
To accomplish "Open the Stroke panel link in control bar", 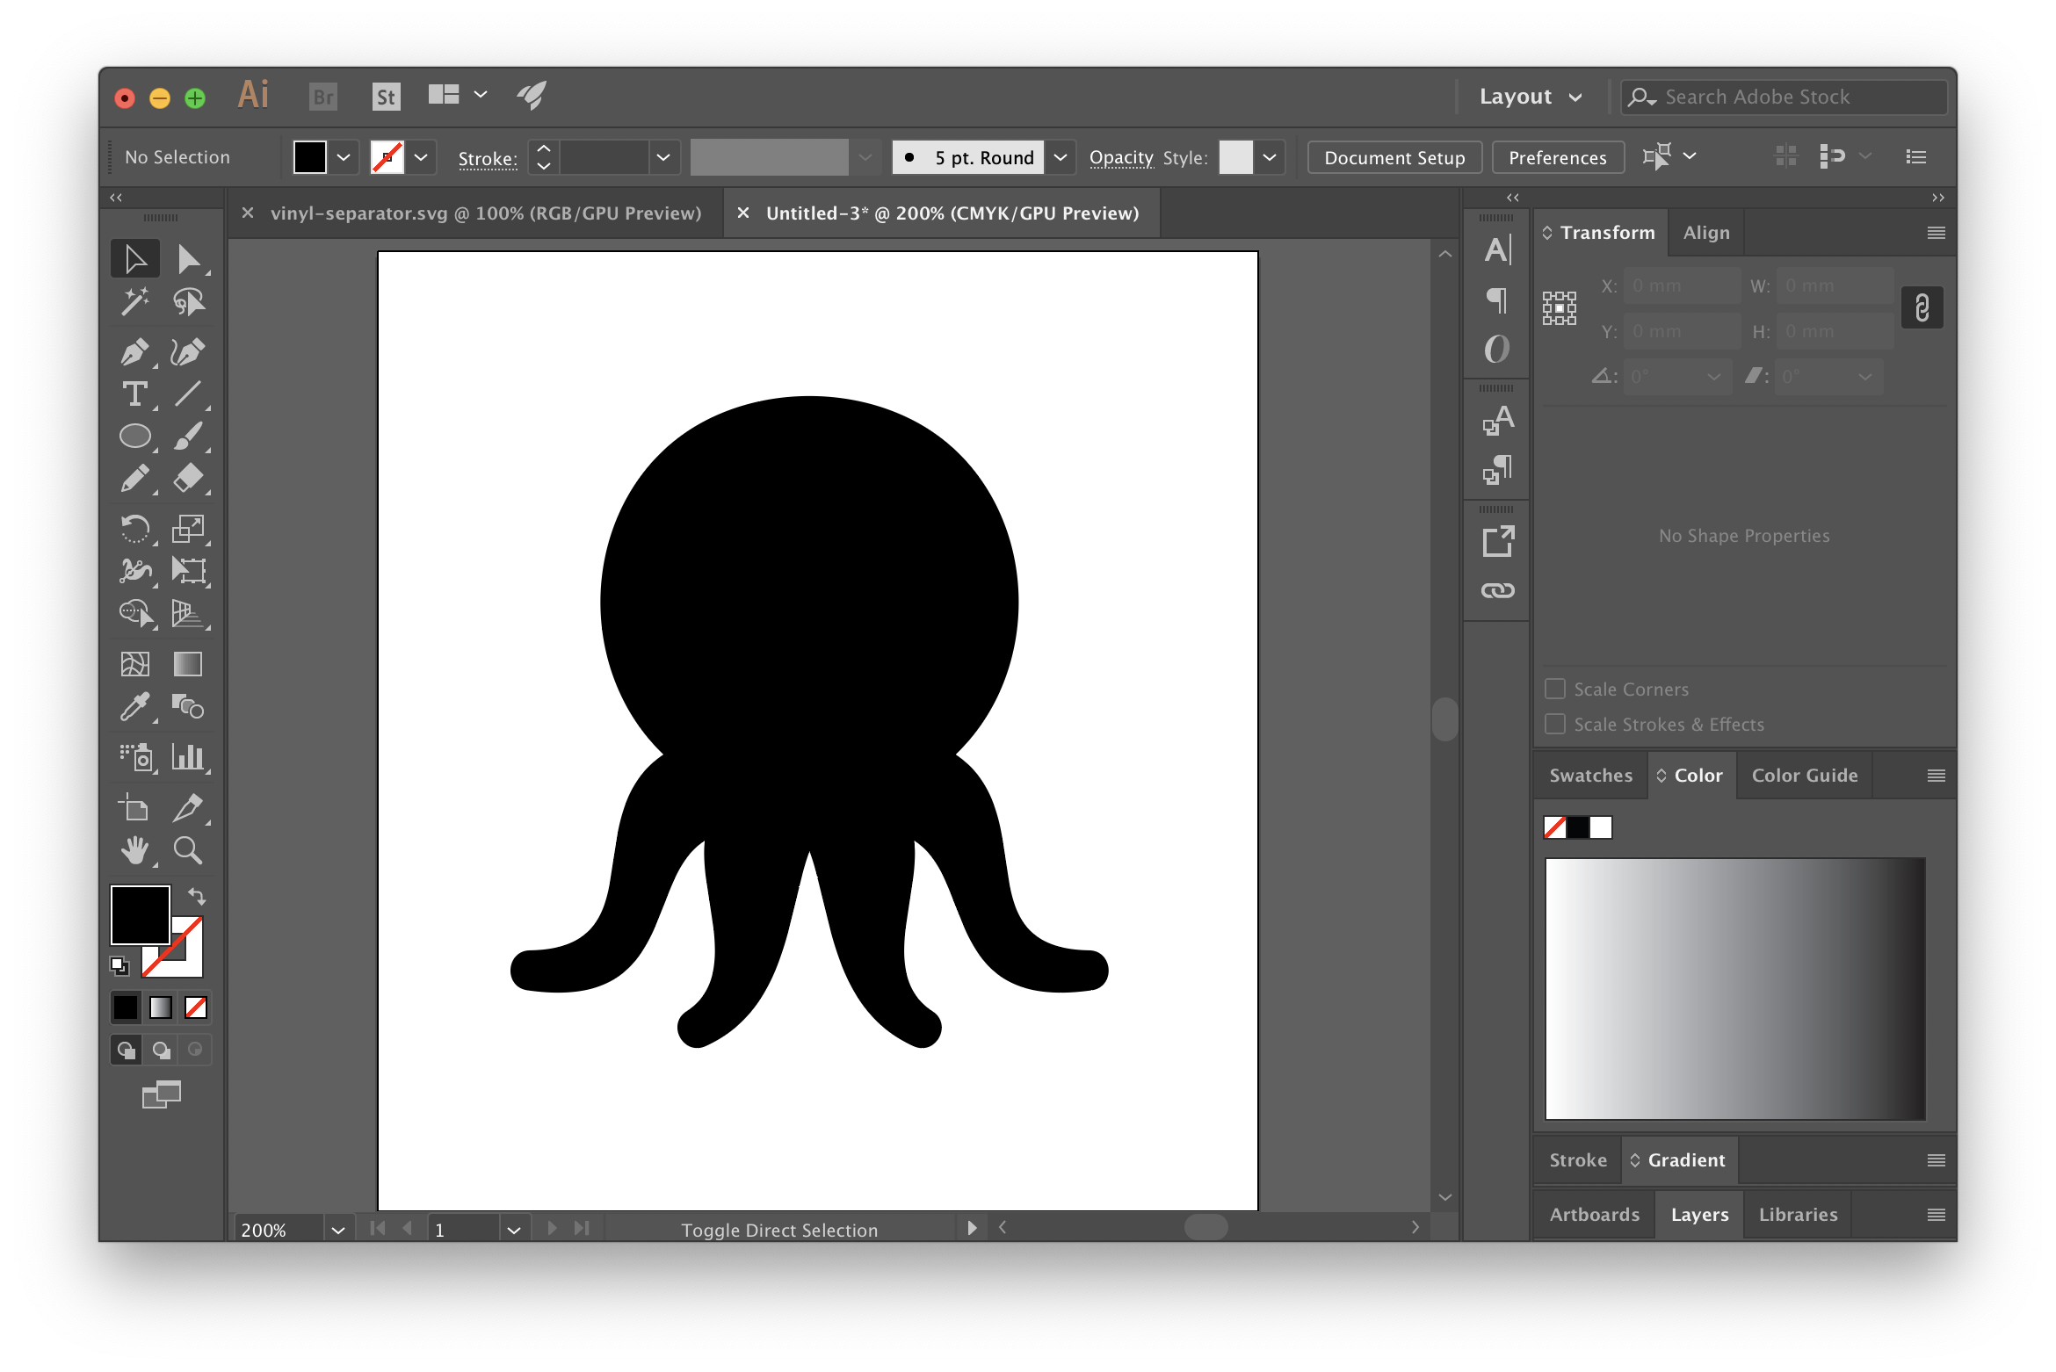I will 488,158.
